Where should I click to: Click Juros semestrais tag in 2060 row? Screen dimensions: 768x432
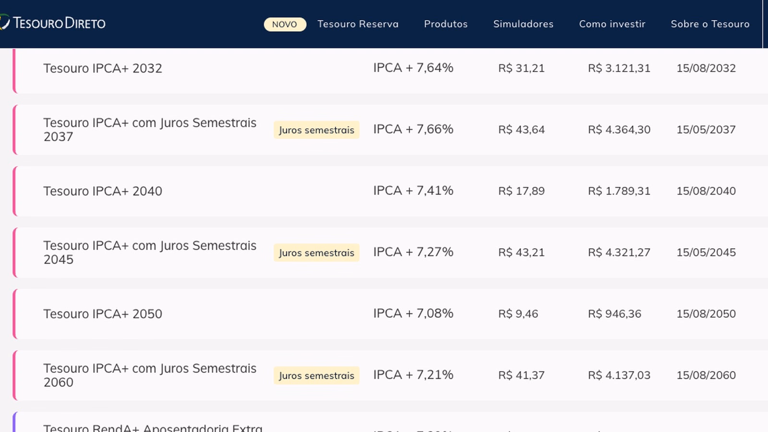(316, 375)
